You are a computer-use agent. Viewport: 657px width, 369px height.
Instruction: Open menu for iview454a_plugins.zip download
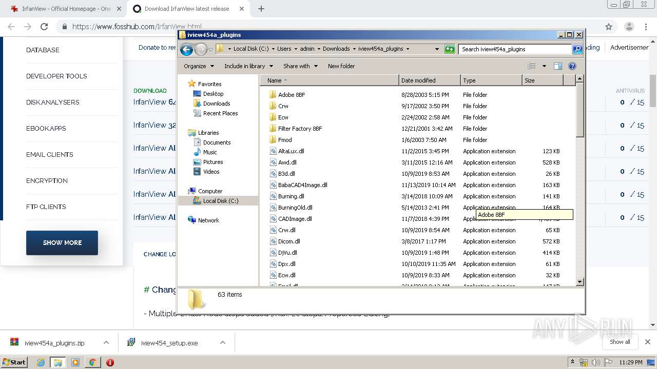pos(106,343)
